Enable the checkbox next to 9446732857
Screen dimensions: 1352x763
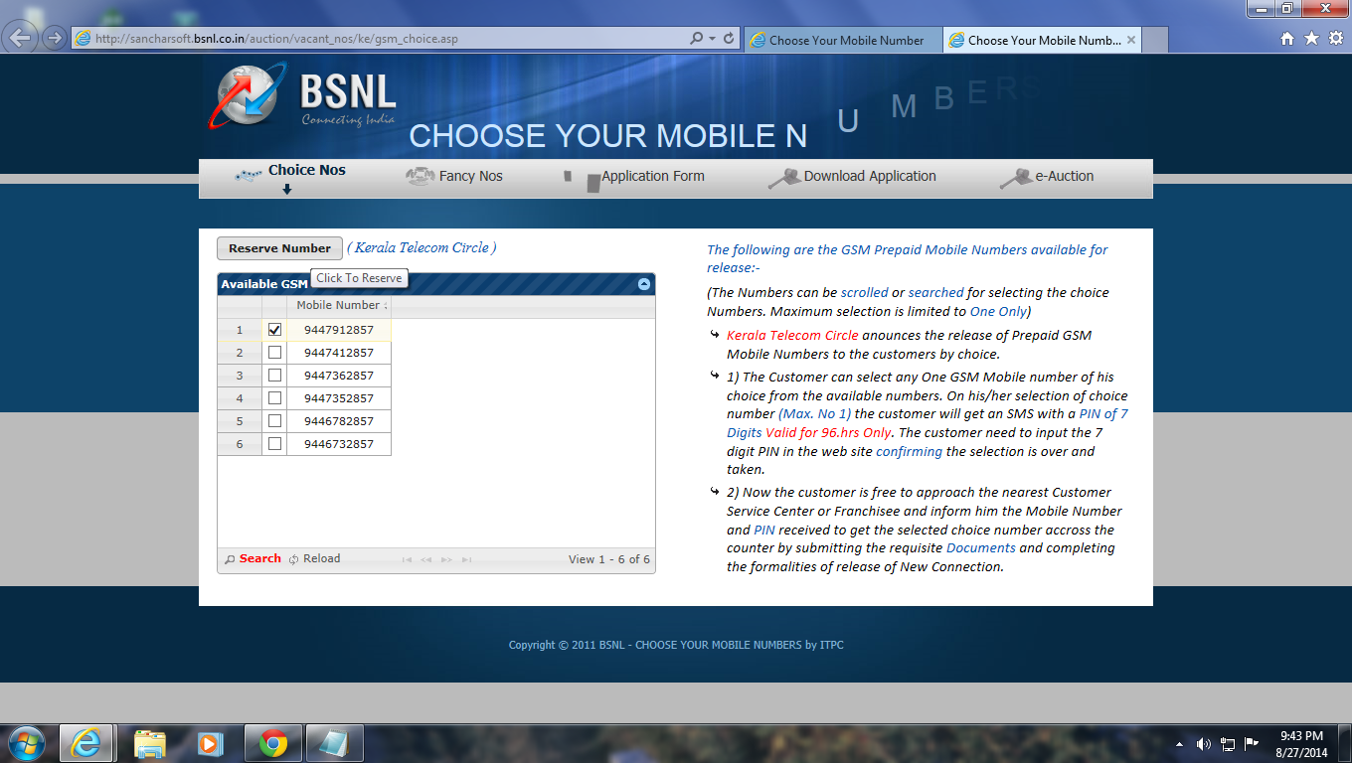(274, 444)
